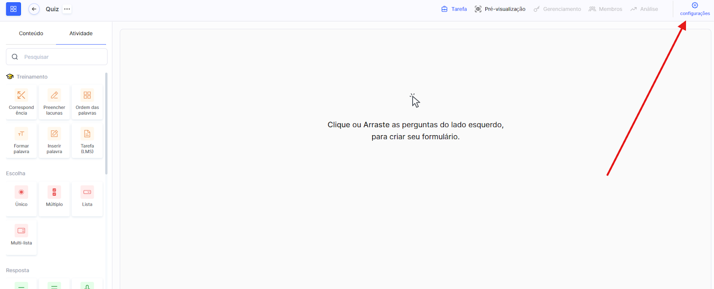The image size is (714, 289).
Task: Add a Múltiplo multiple-choice question
Action: [54, 198]
